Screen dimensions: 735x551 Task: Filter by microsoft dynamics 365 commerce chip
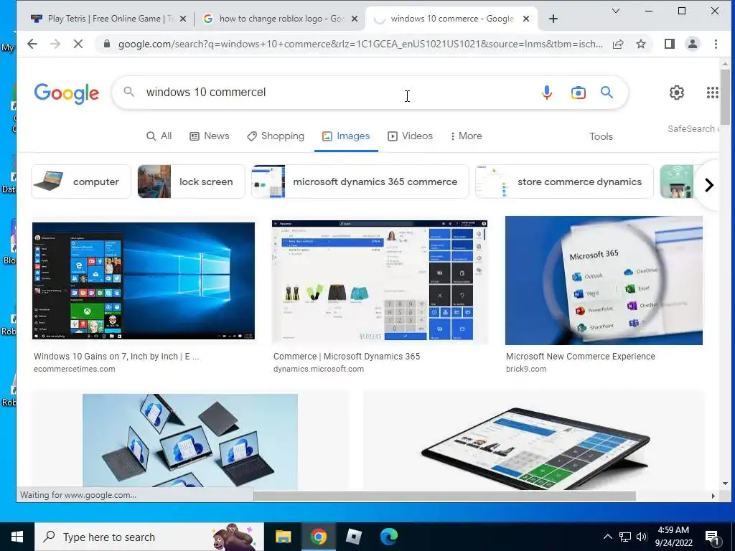pyautogui.click(x=360, y=182)
